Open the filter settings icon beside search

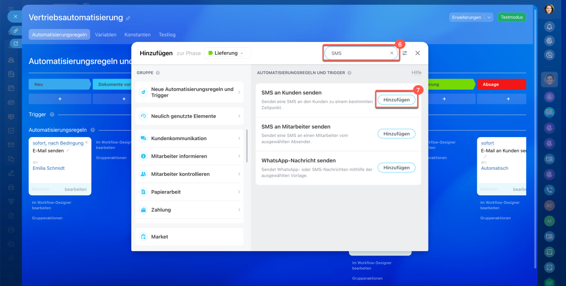point(405,53)
